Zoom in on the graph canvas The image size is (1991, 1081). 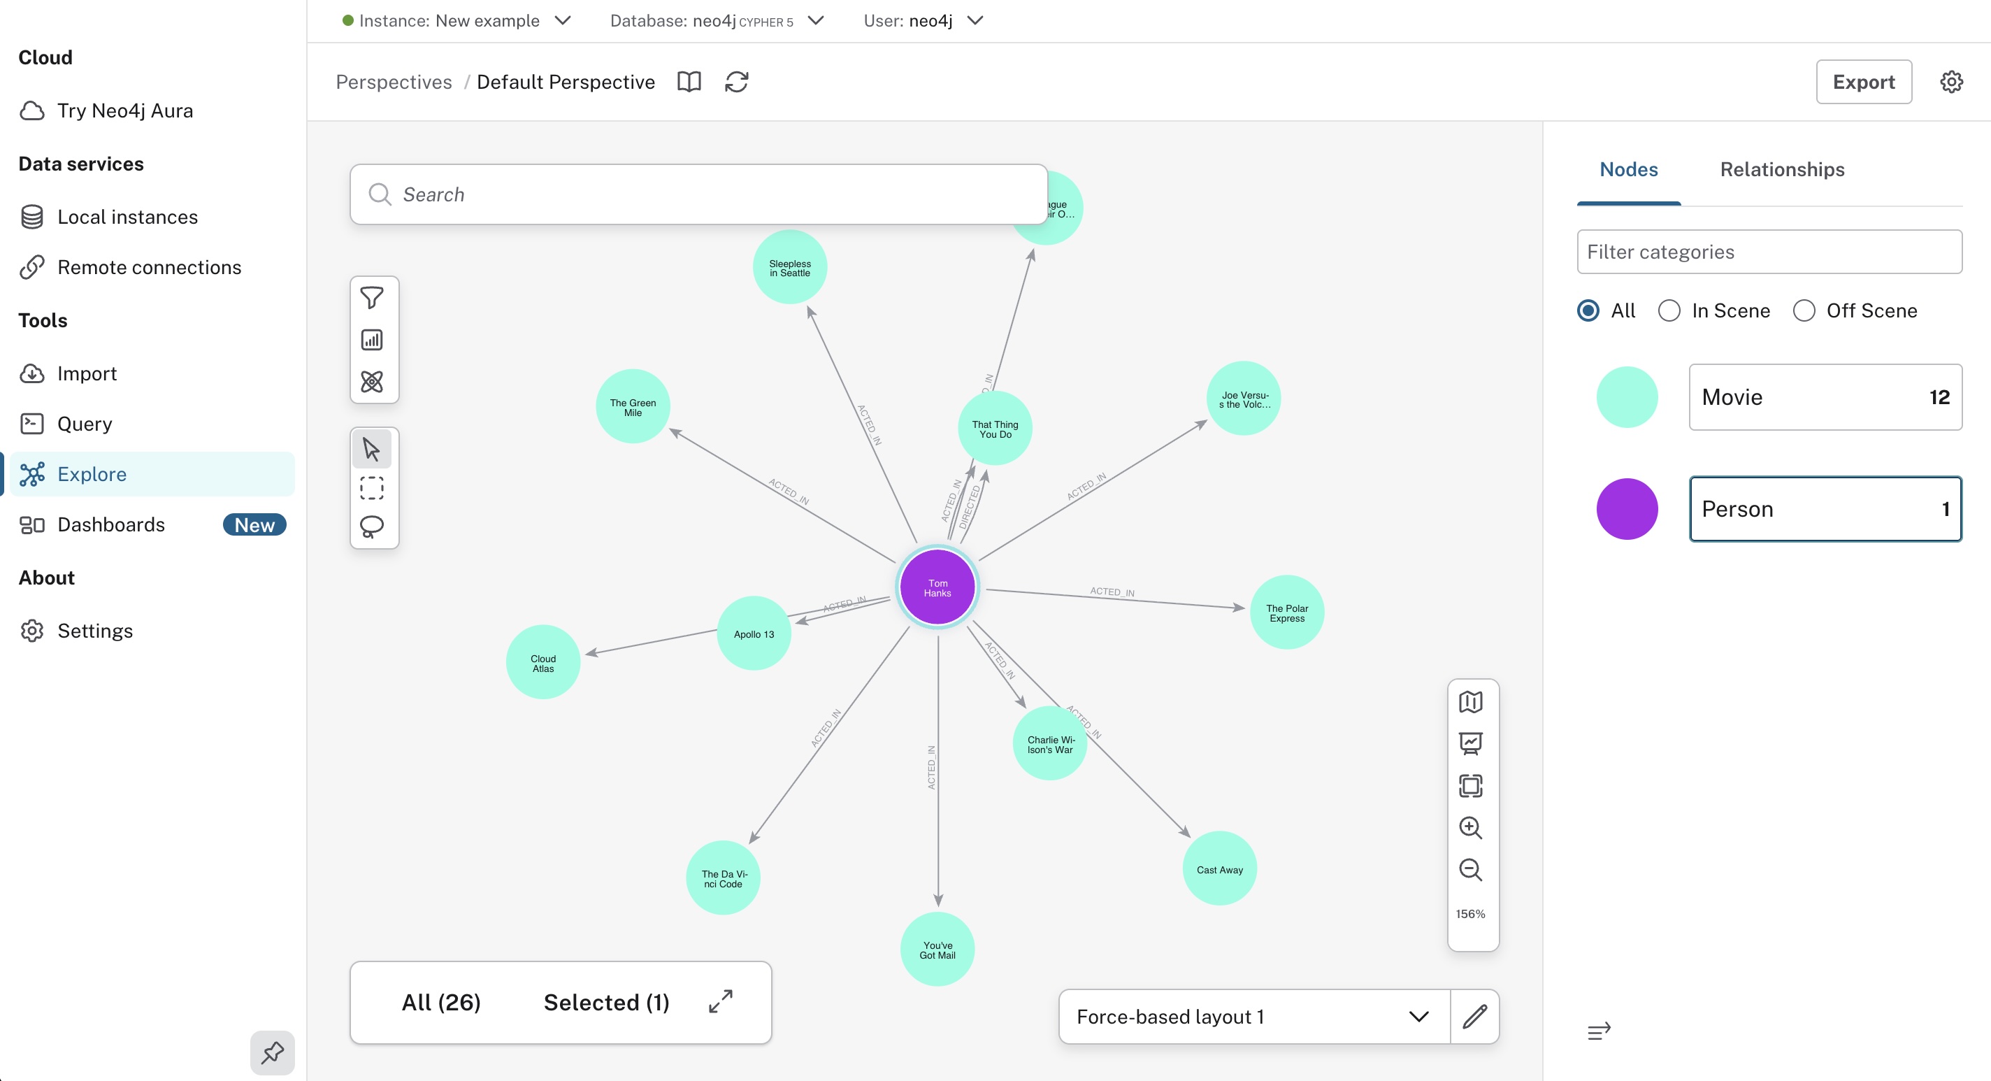[1471, 828]
